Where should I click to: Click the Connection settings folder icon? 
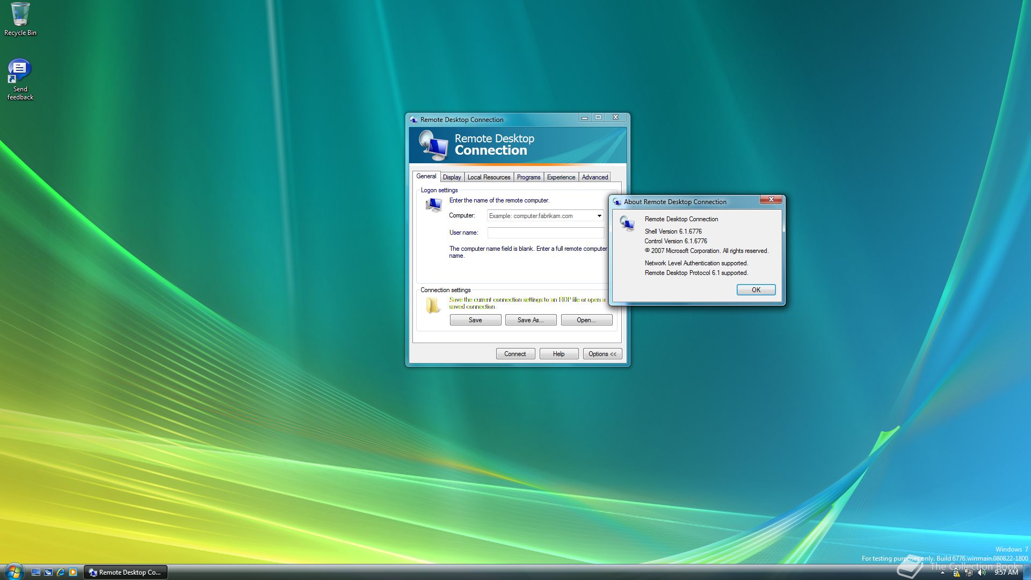(432, 306)
